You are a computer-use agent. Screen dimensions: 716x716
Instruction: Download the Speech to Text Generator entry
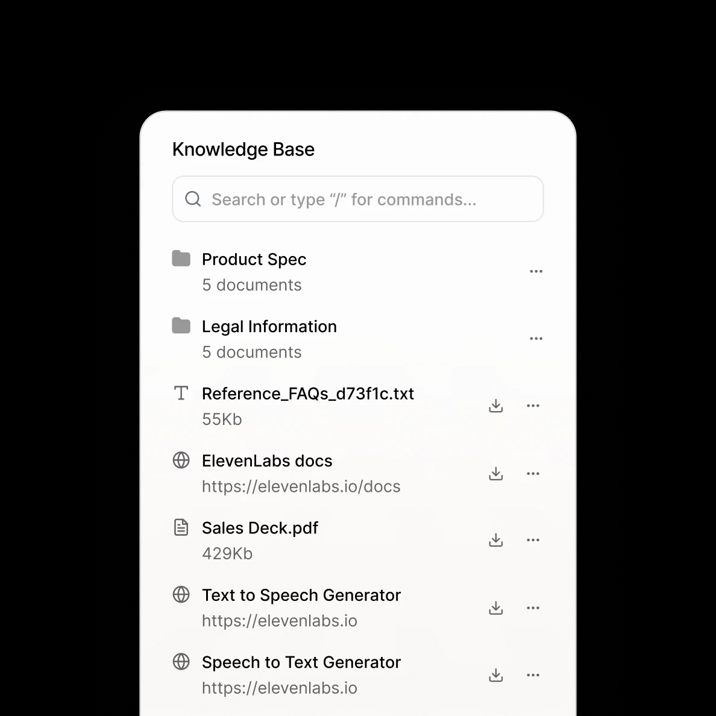(495, 675)
